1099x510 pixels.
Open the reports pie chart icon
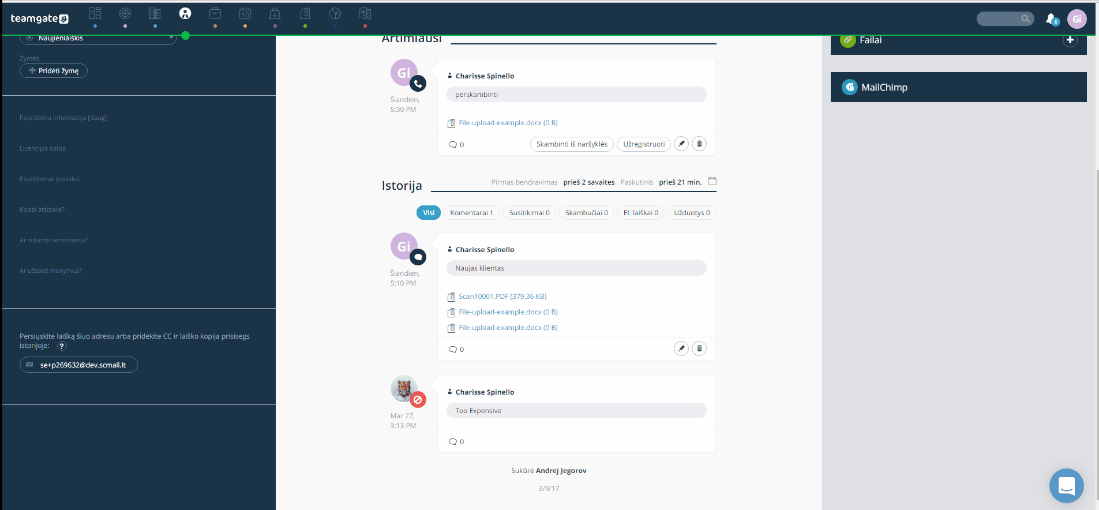335,13
